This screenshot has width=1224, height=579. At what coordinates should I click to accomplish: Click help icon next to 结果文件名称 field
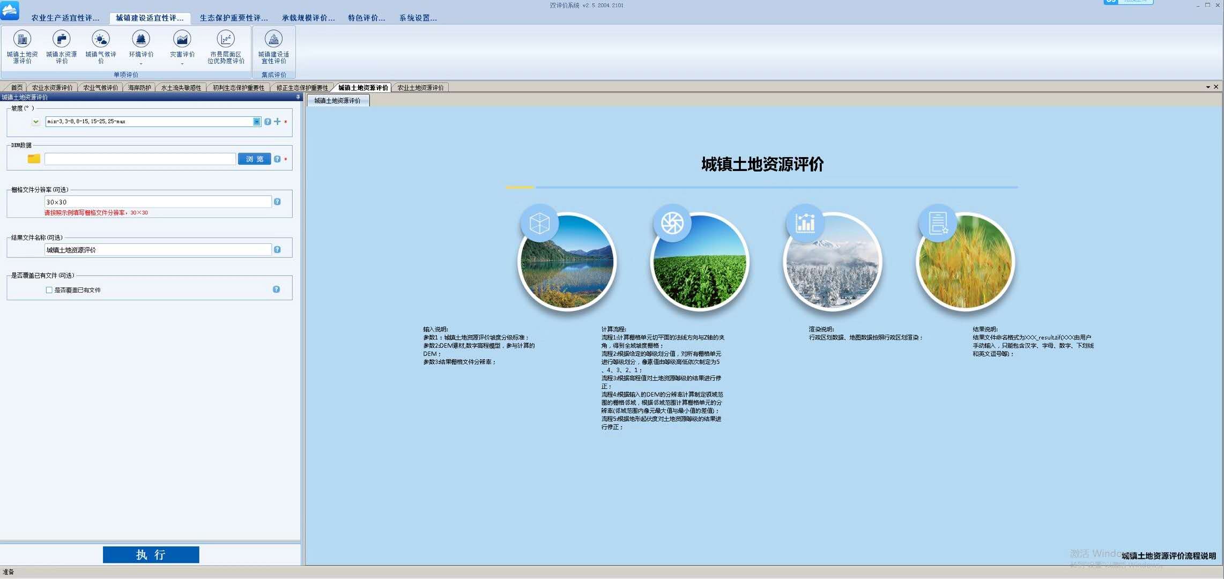tap(277, 249)
